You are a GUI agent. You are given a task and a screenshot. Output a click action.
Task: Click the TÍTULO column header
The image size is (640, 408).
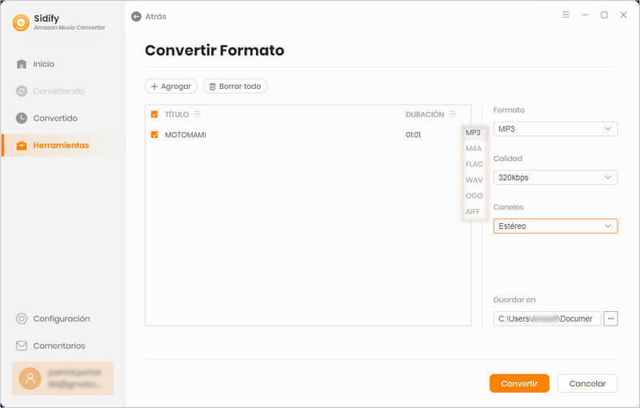(x=177, y=114)
